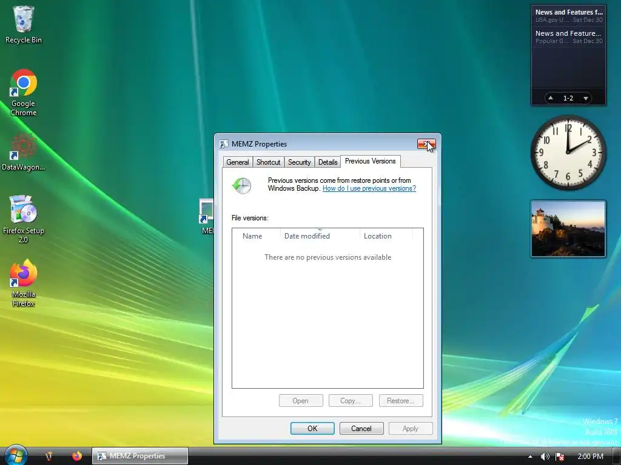The height and width of the screenshot is (465, 621).
Task: Click Cancel in MEMZ Properties
Action: tap(361, 428)
